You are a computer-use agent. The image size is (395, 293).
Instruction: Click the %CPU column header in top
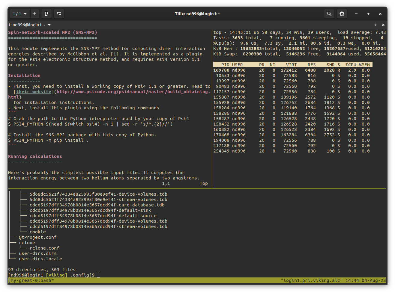[351, 65]
